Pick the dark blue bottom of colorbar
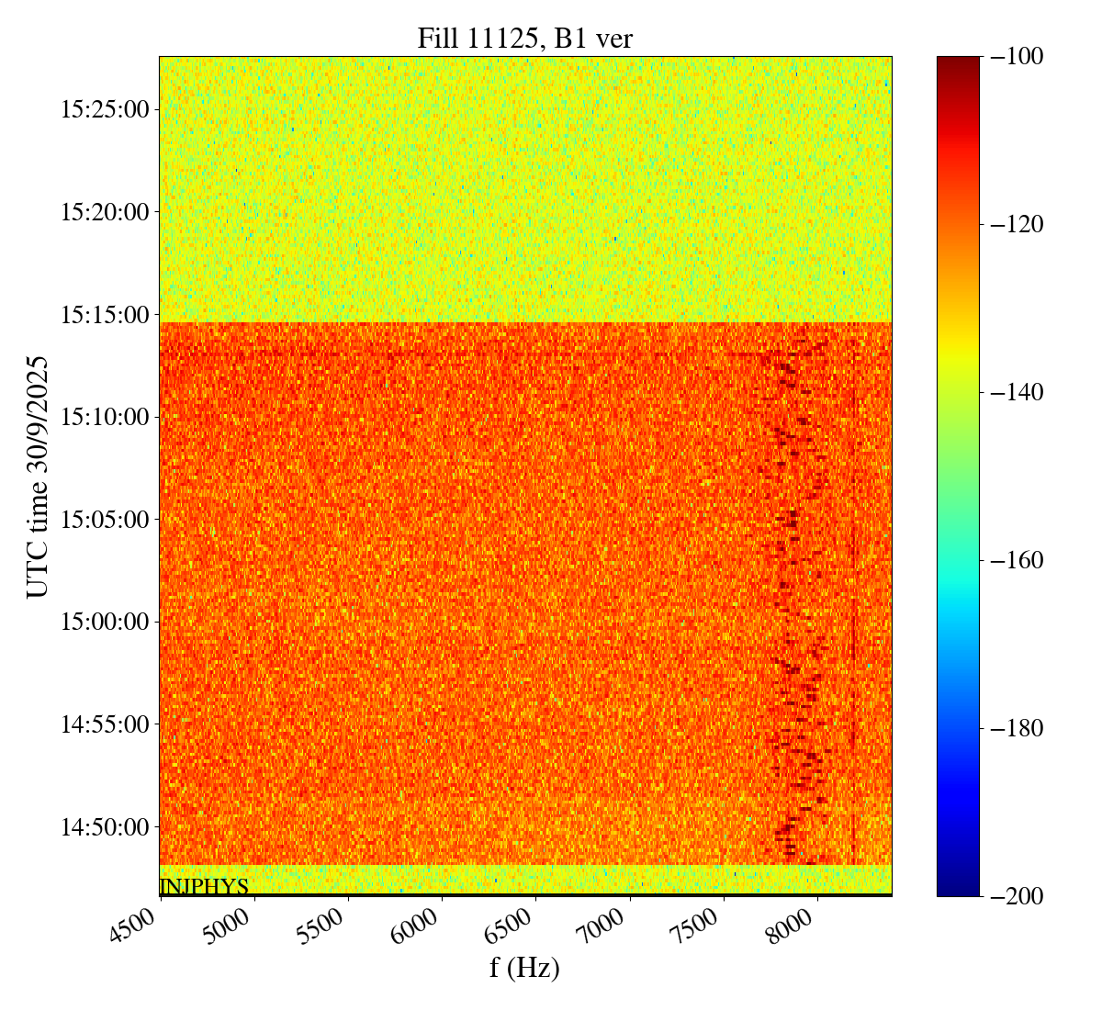This screenshot has width=1102, height=1010. pyautogui.click(x=958, y=889)
